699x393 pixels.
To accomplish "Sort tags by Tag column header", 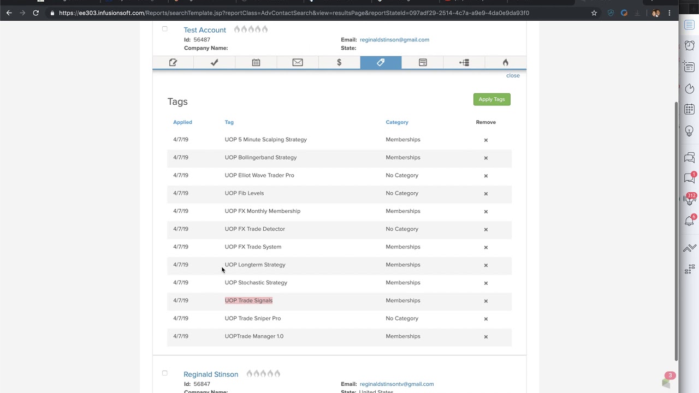I will (x=229, y=122).
